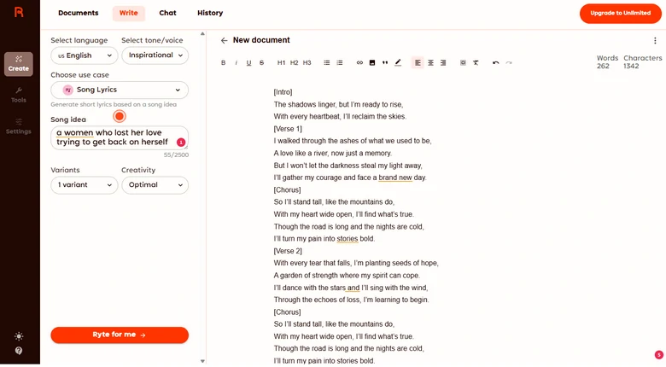Insert a bulleted list

[x=327, y=63]
